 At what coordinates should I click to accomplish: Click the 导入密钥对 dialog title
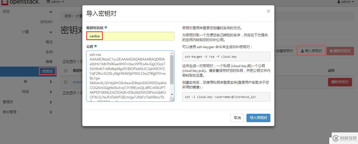(102, 13)
